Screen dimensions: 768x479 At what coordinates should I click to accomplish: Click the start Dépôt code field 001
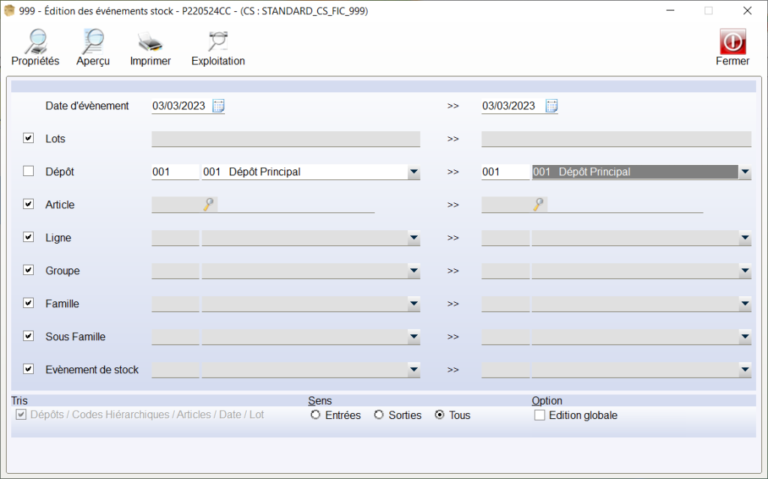pos(175,172)
